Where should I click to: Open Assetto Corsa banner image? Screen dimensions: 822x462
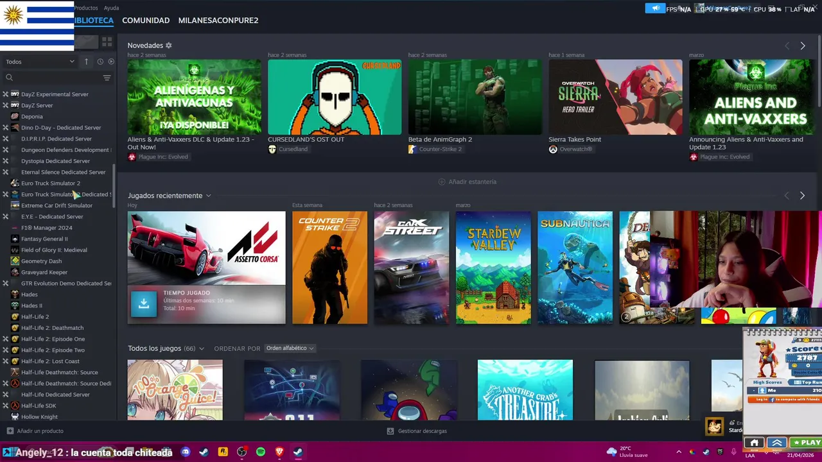(x=206, y=248)
